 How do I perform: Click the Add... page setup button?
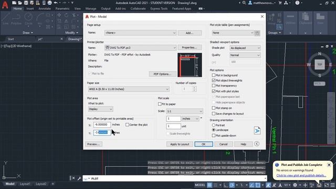click(190, 33)
